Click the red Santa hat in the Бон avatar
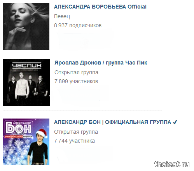This screenshot has height=171, width=194. pyautogui.click(x=42, y=133)
